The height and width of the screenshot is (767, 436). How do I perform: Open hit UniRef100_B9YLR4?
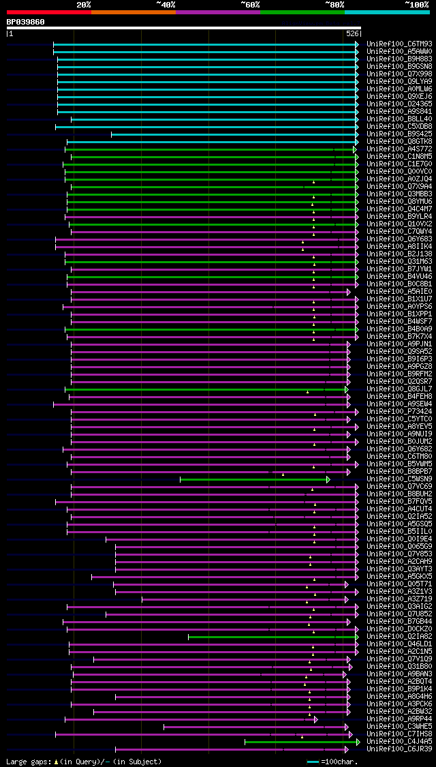[x=399, y=217]
